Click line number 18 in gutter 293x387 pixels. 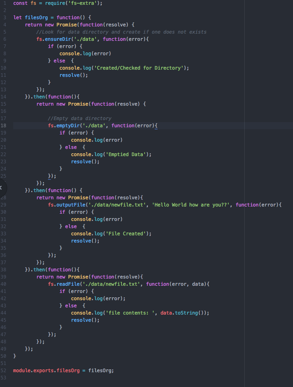(x=4, y=126)
